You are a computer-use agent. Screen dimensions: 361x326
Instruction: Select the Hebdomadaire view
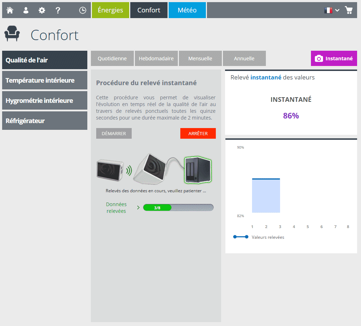pyautogui.click(x=156, y=59)
